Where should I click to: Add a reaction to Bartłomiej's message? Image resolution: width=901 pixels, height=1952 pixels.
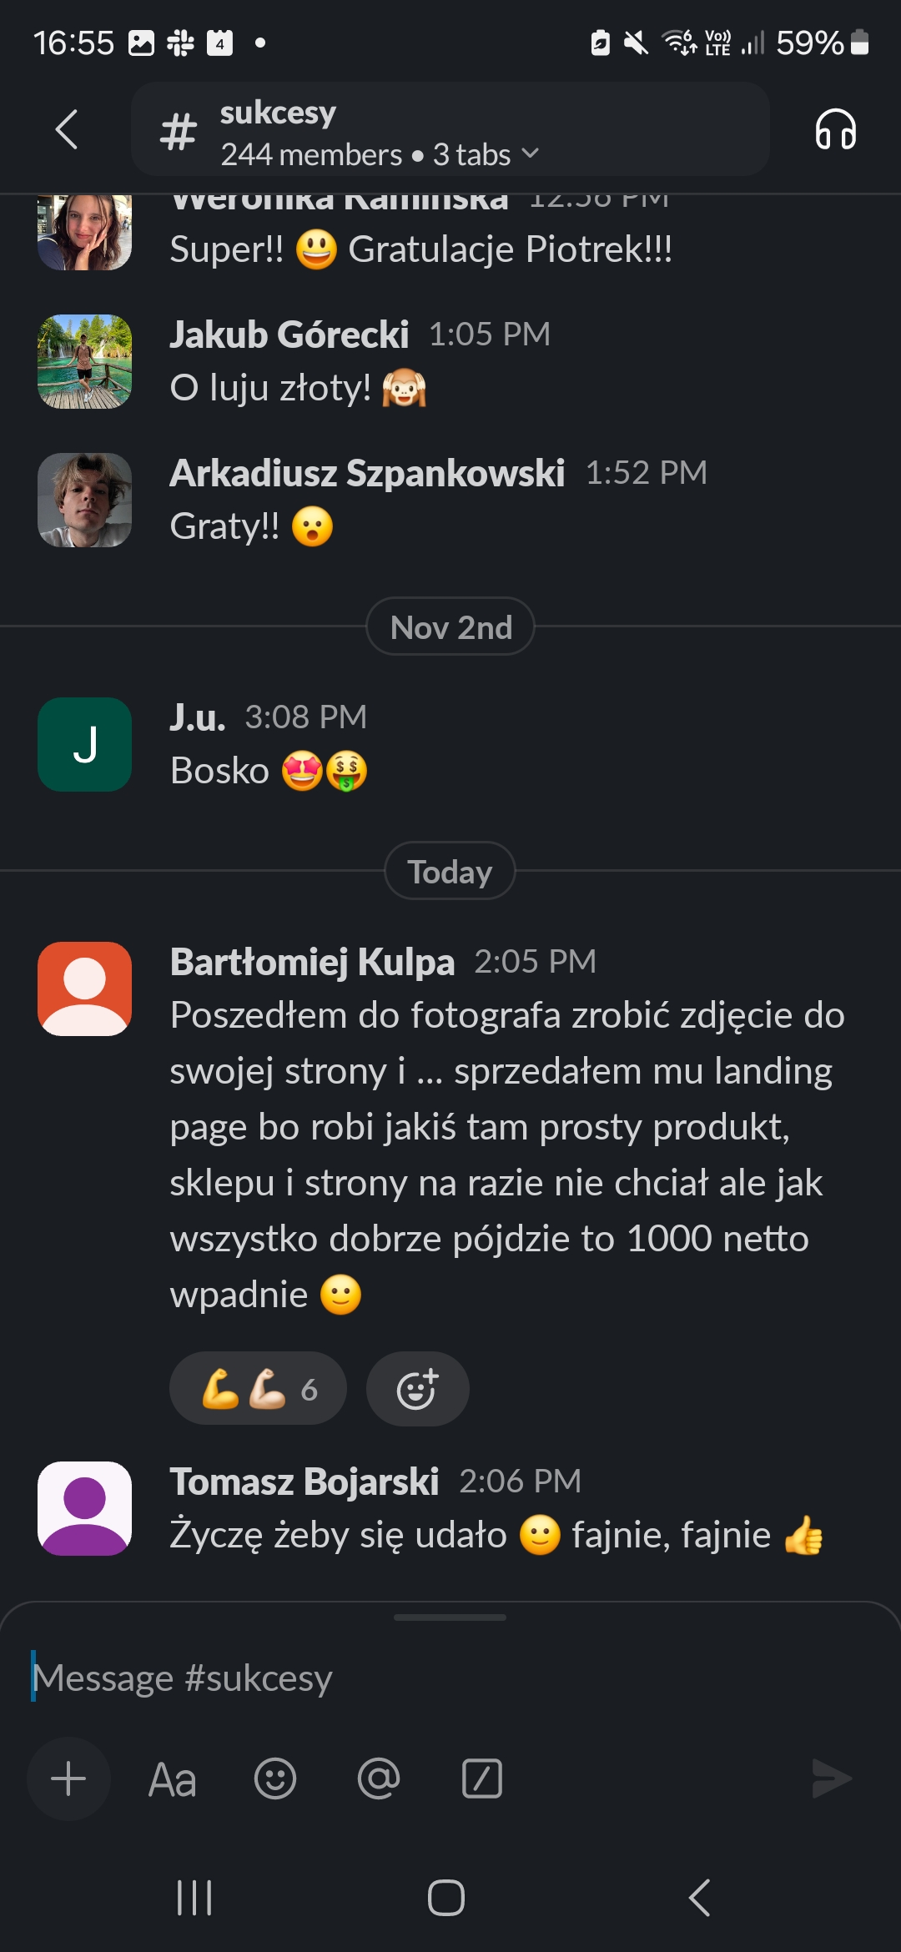click(417, 1389)
